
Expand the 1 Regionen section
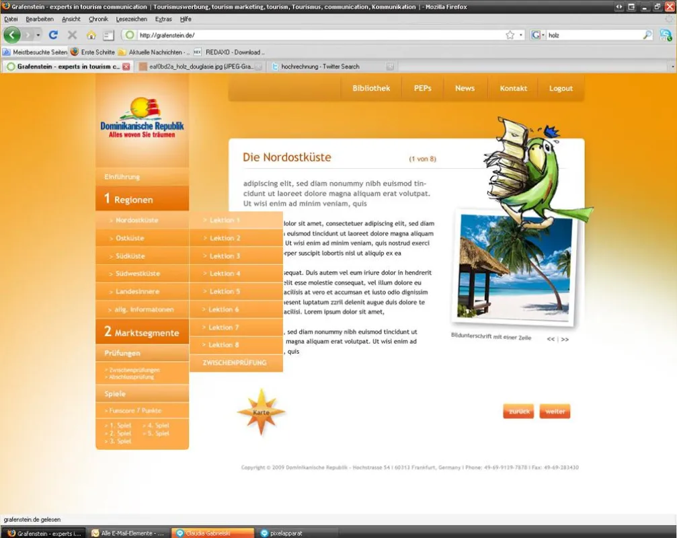pyautogui.click(x=142, y=198)
